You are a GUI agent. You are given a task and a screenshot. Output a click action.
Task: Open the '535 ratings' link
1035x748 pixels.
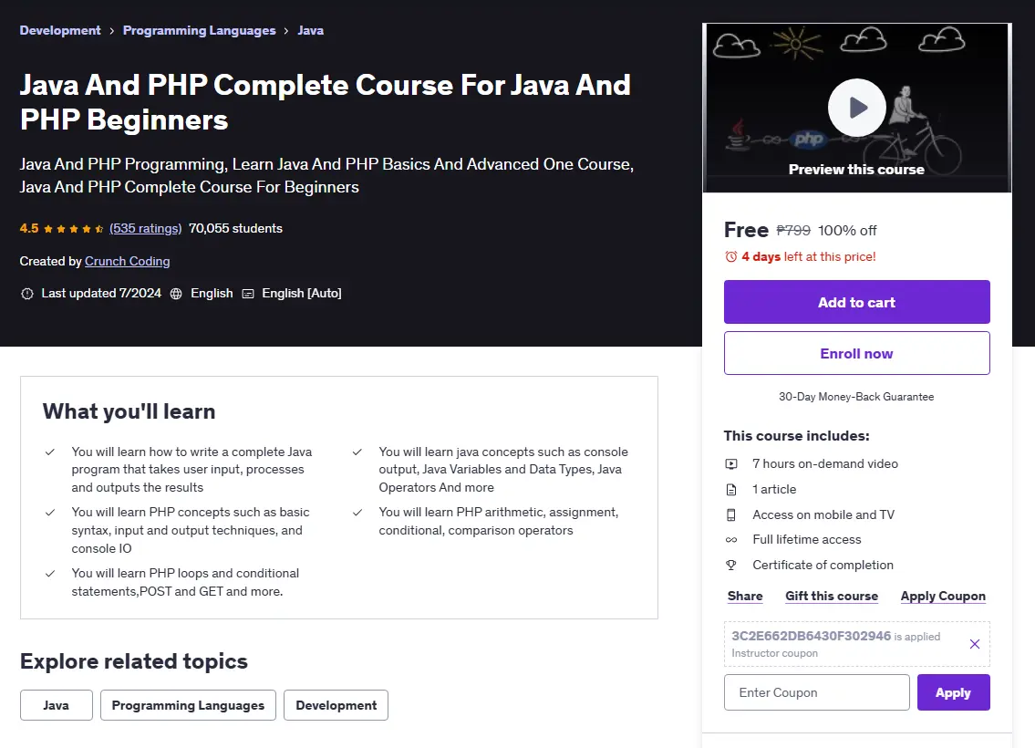coord(145,228)
